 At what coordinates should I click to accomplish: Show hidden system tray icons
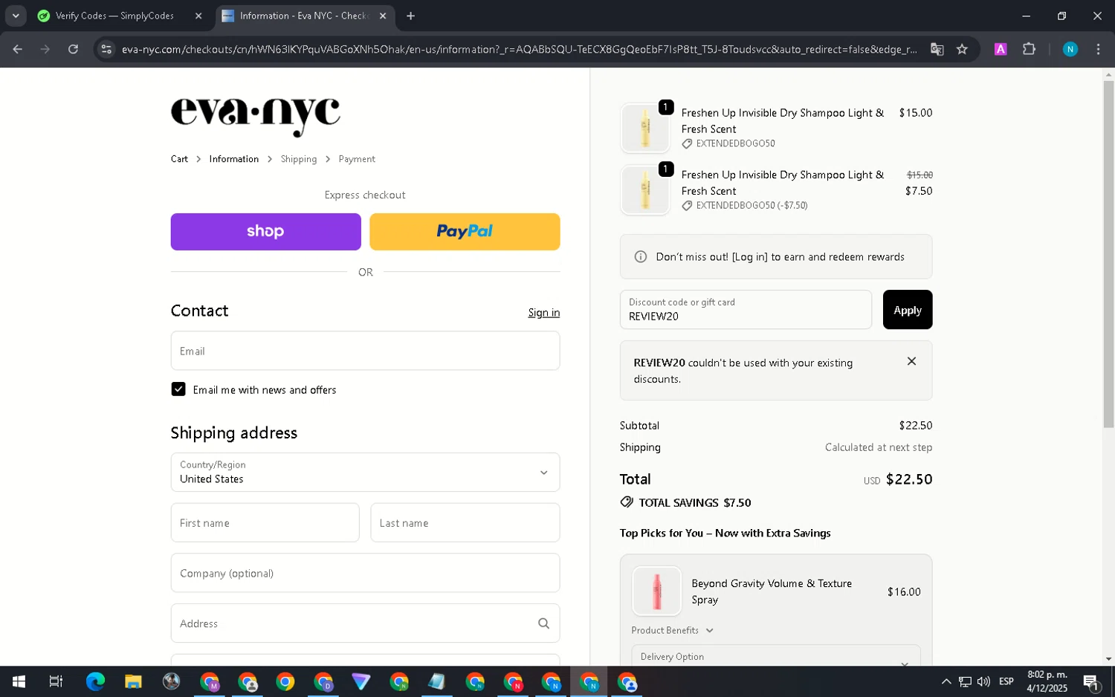click(x=946, y=681)
